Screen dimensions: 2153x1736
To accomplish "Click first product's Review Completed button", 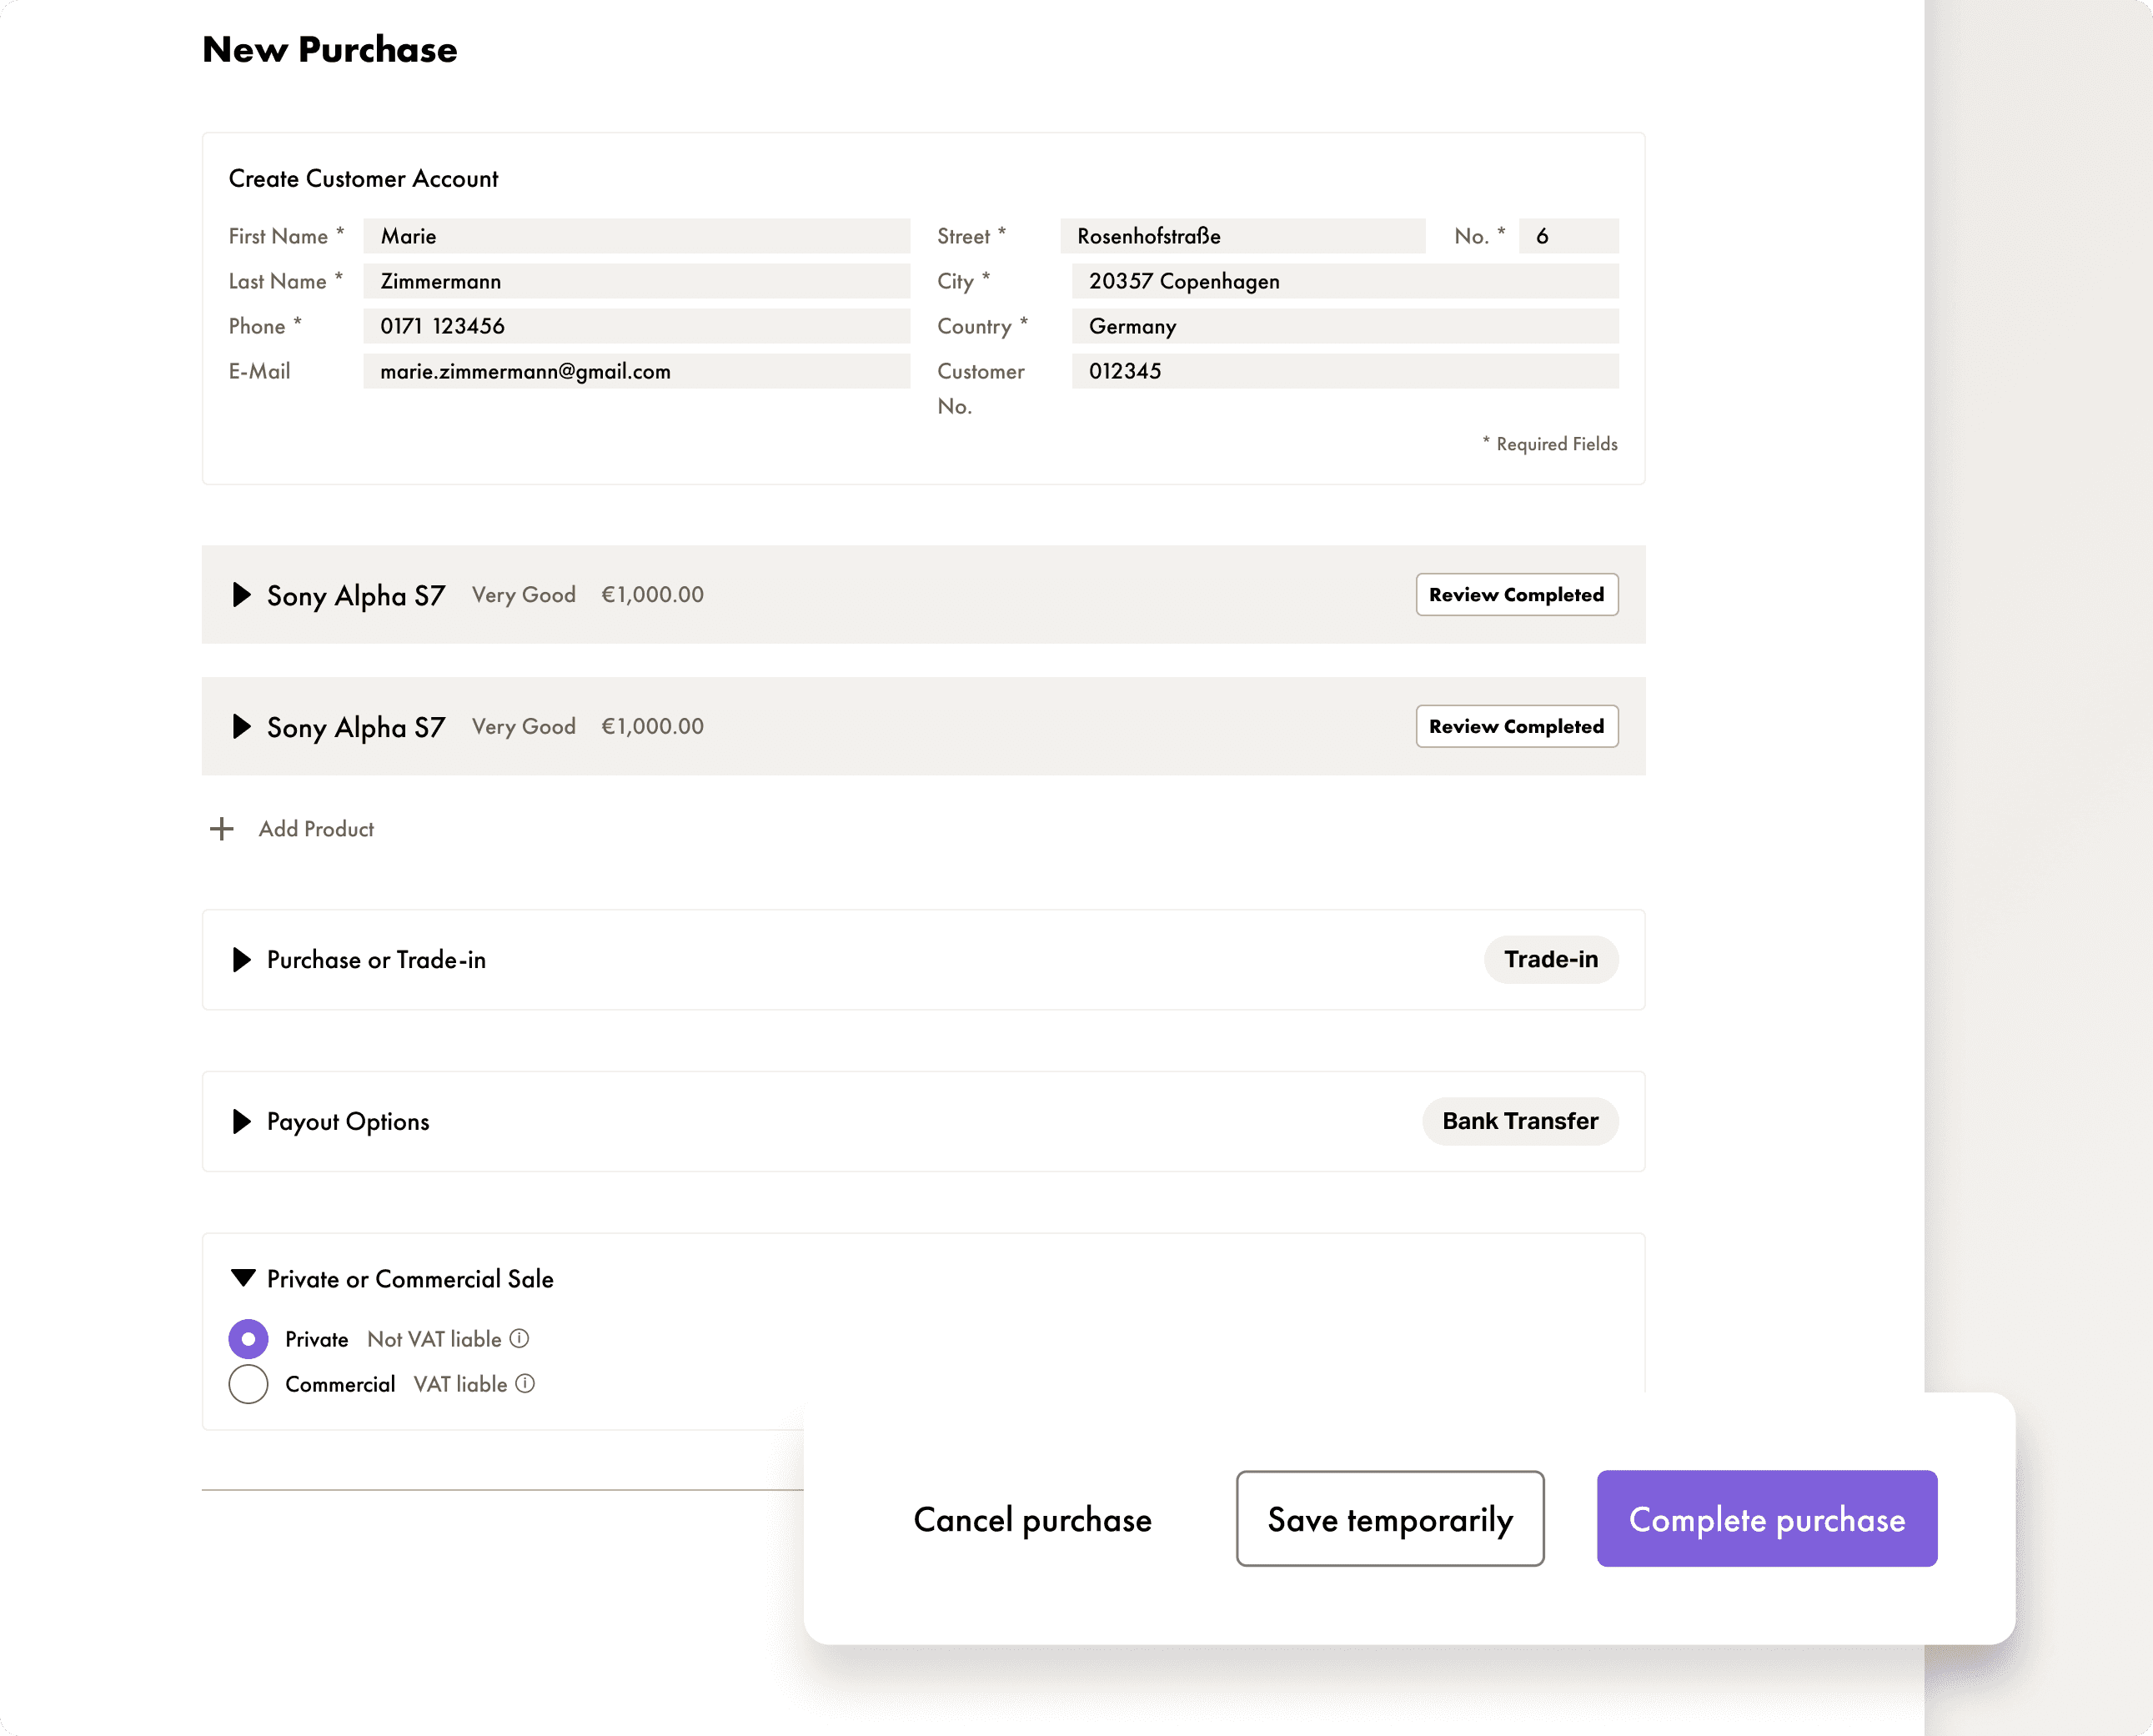I will [x=1516, y=595].
